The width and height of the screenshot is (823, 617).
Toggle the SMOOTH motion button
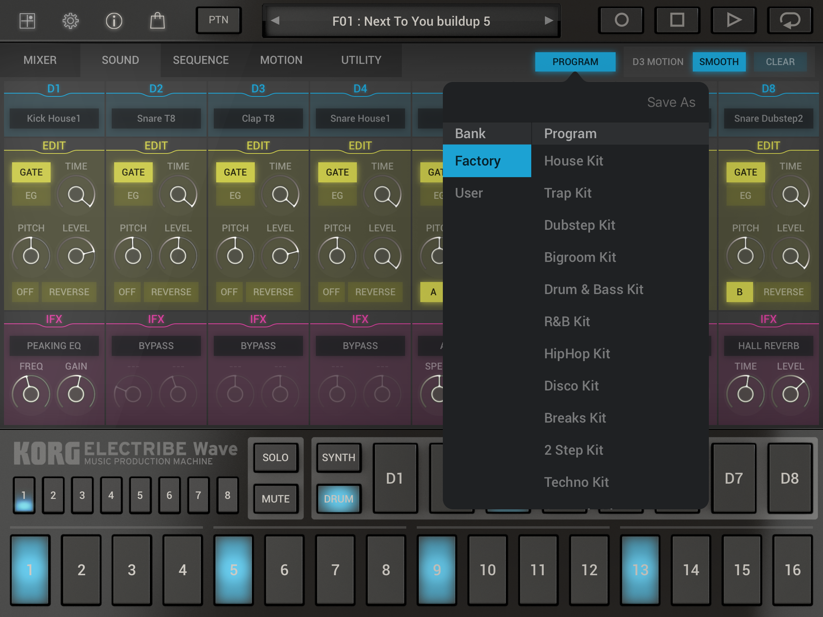719,62
